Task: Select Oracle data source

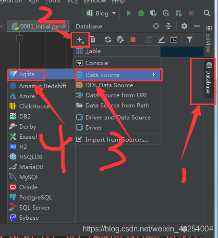Action: pyautogui.click(x=41, y=187)
